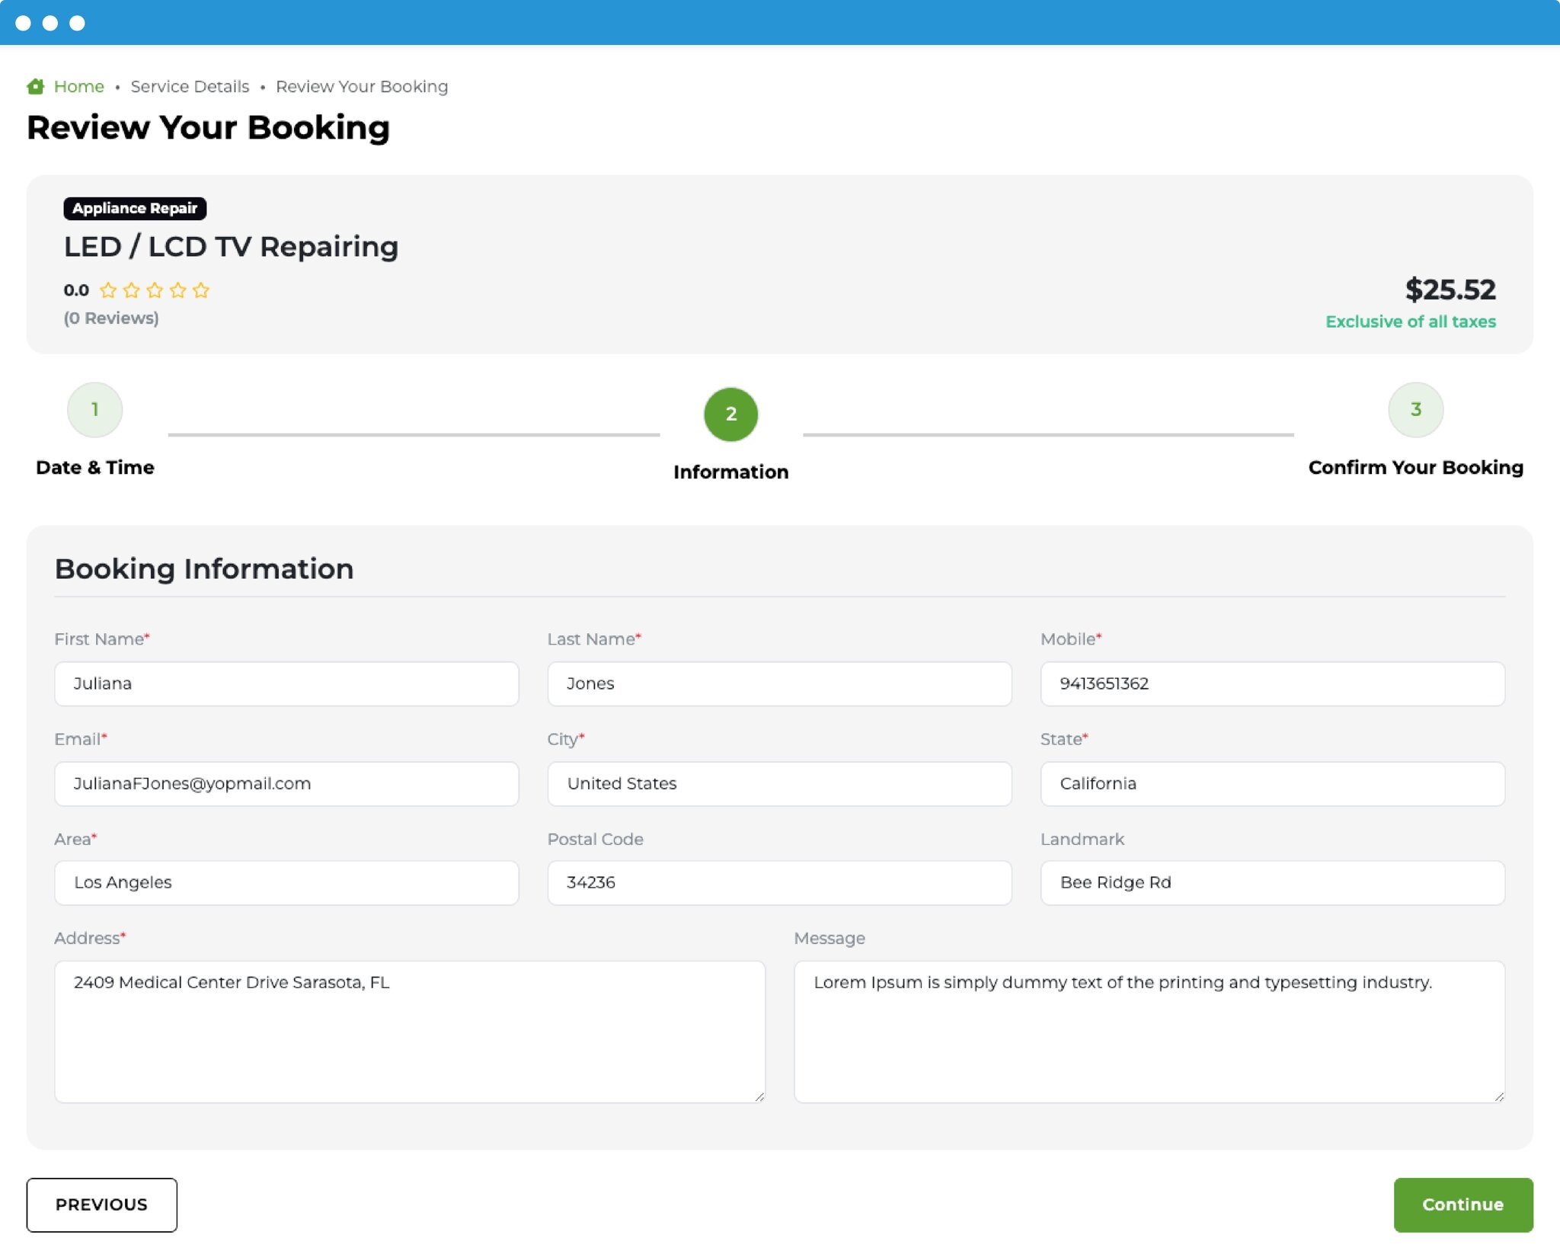Open the Home breadcrumb link
The image size is (1560, 1248).
(78, 86)
